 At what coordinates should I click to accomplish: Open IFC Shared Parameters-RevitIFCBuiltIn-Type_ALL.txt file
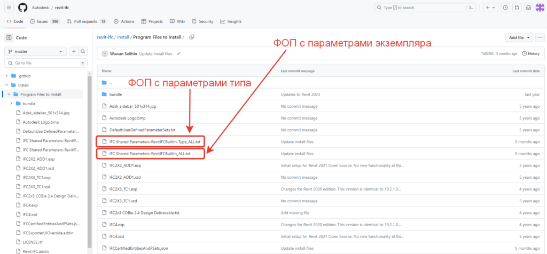(154, 142)
